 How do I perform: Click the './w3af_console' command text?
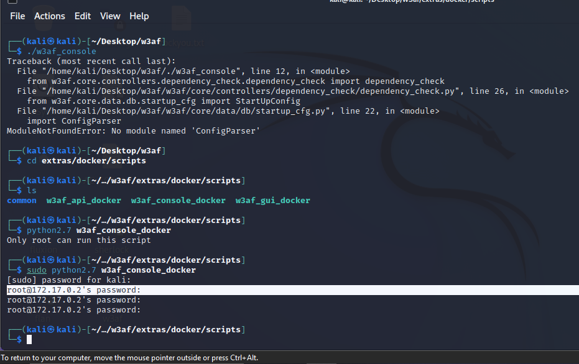tap(62, 52)
